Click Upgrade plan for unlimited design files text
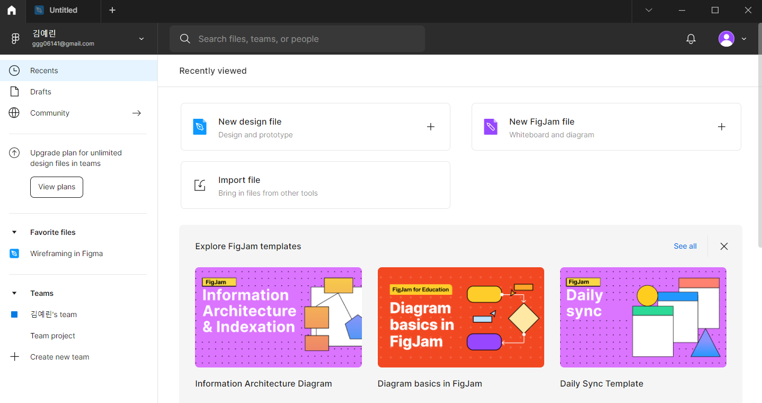Viewport: 762px width, 403px height. pyautogui.click(x=76, y=158)
